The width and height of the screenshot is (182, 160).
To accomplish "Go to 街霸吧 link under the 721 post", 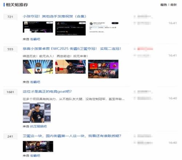I will coord(35,39).
